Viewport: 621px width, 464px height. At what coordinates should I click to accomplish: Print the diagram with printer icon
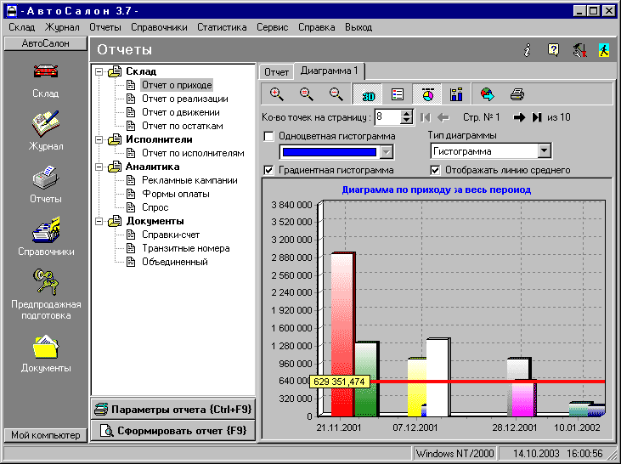pos(517,93)
